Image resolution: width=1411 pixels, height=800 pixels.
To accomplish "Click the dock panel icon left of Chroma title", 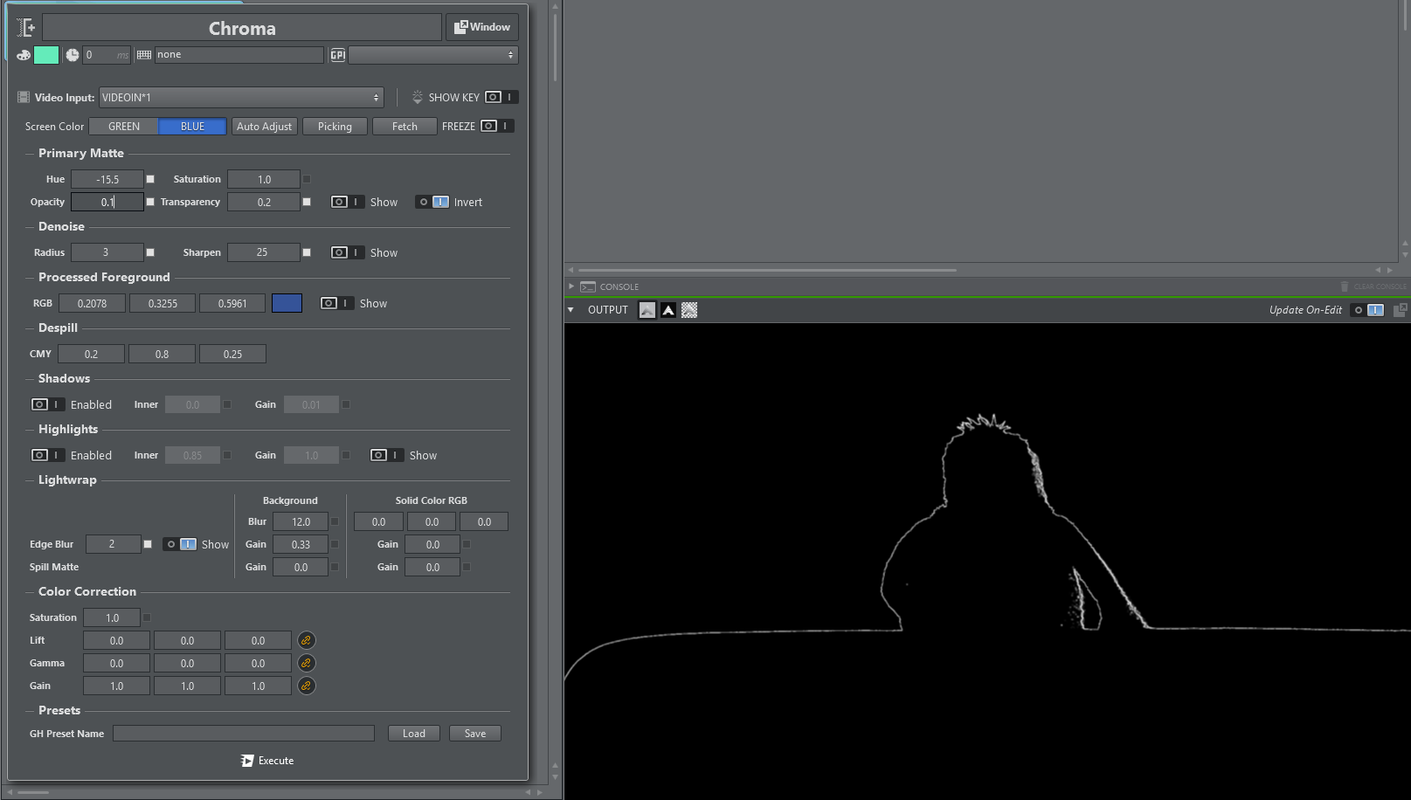I will click(x=26, y=28).
